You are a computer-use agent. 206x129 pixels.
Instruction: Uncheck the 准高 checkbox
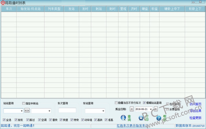pos(106,120)
